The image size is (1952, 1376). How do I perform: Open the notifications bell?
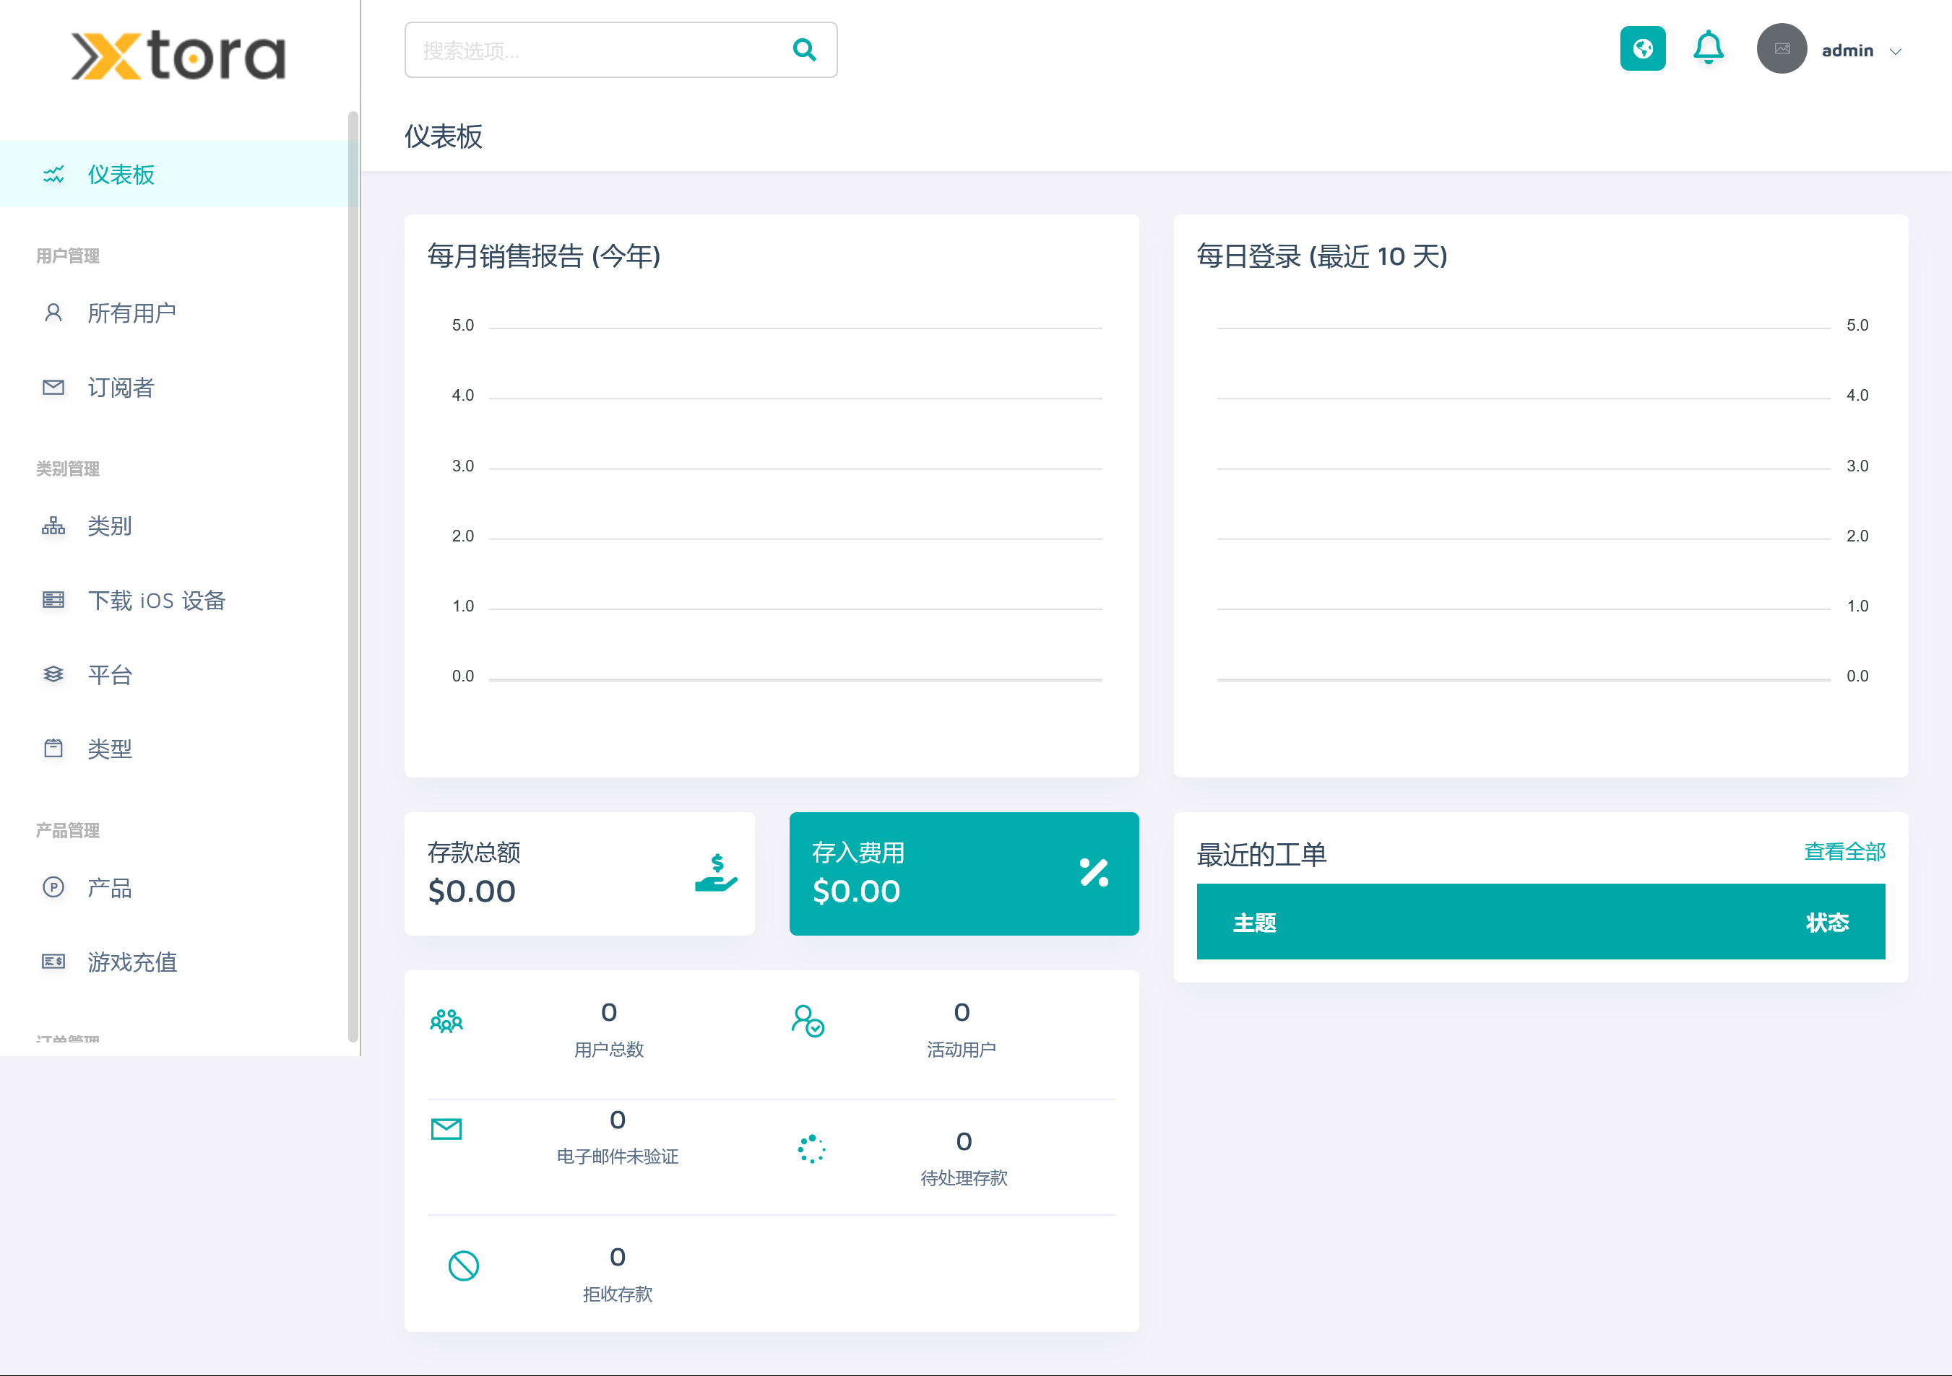[x=1707, y=48]
